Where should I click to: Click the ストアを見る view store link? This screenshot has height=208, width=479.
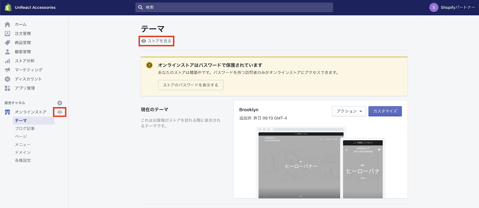[x=157, y=41]
